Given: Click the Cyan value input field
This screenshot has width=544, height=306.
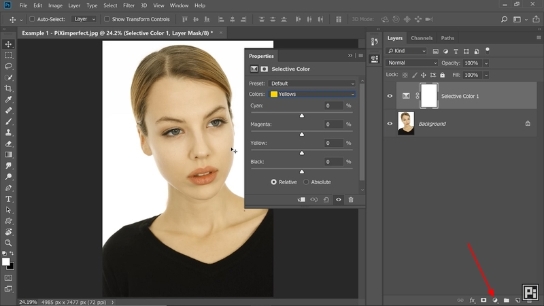Looking at the screenshot, I should (333, 106).
